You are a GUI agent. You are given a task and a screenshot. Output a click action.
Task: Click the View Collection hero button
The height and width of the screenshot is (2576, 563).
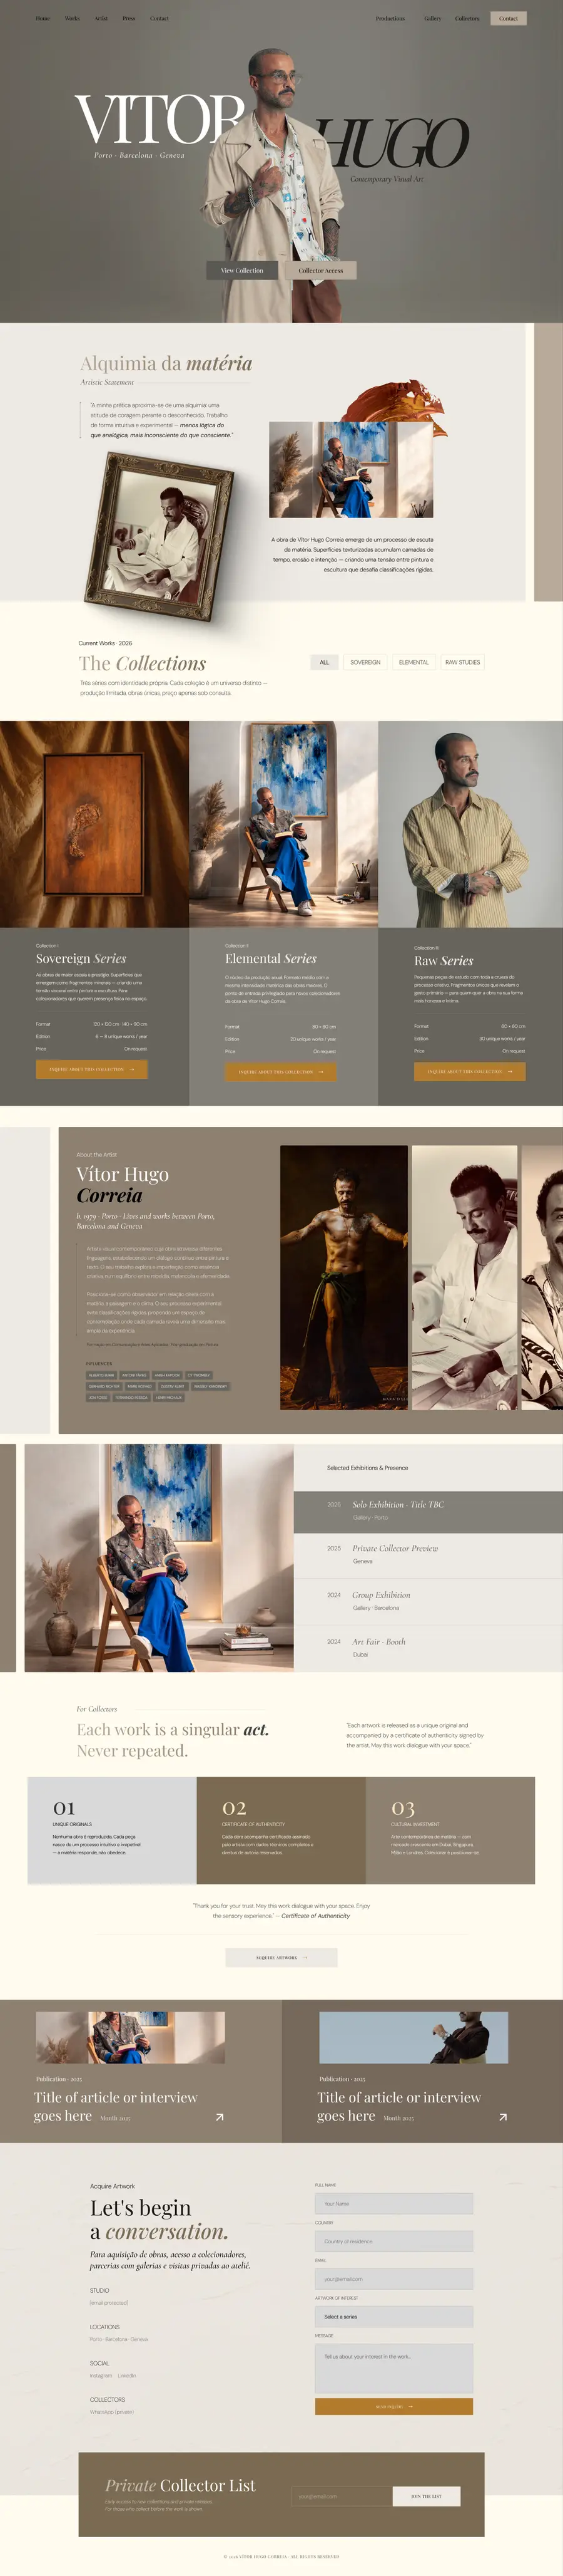[x=241, y=270]
